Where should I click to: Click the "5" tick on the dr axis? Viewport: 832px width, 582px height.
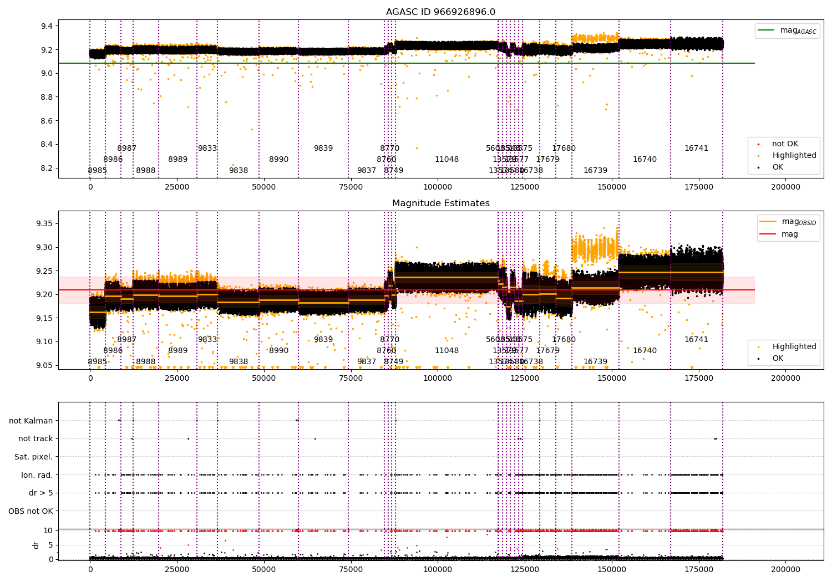[x=51, y=545]
